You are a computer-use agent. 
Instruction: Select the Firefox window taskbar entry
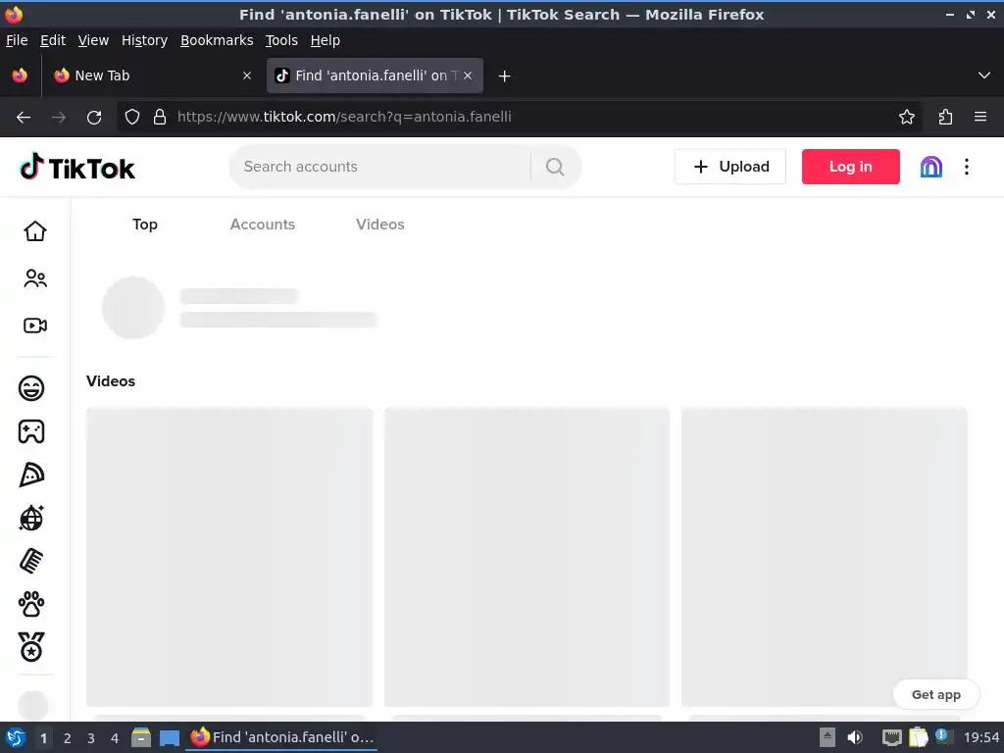pos(281,737)
